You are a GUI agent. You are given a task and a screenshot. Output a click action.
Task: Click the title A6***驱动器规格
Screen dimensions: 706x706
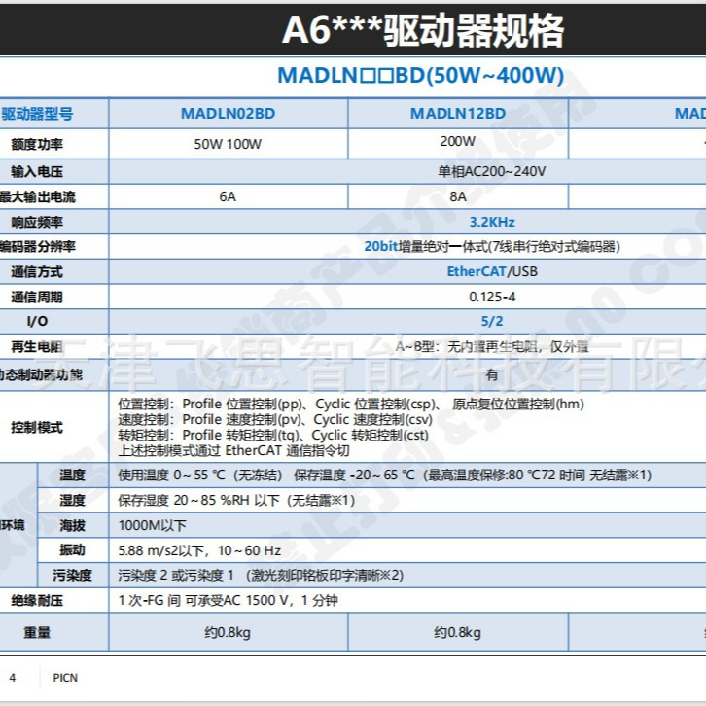tap(422, 30)
